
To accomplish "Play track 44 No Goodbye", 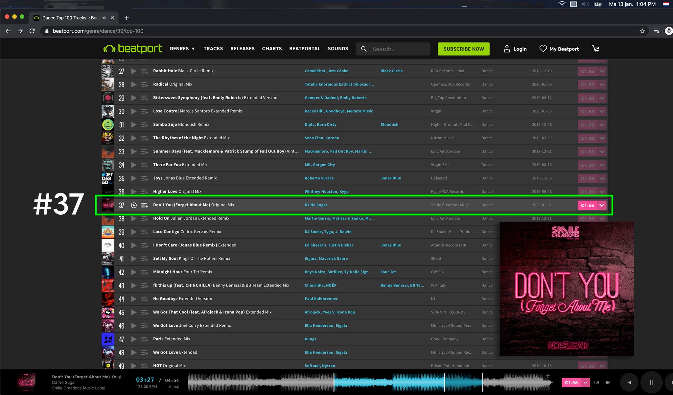I will point(134,299).
